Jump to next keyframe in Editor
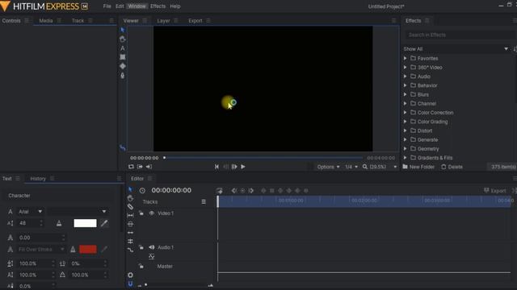517x290 pixels. coord(251,191)
